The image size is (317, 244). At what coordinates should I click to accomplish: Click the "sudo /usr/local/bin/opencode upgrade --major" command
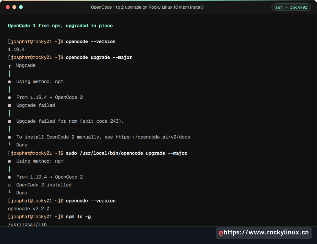[126, 153]
